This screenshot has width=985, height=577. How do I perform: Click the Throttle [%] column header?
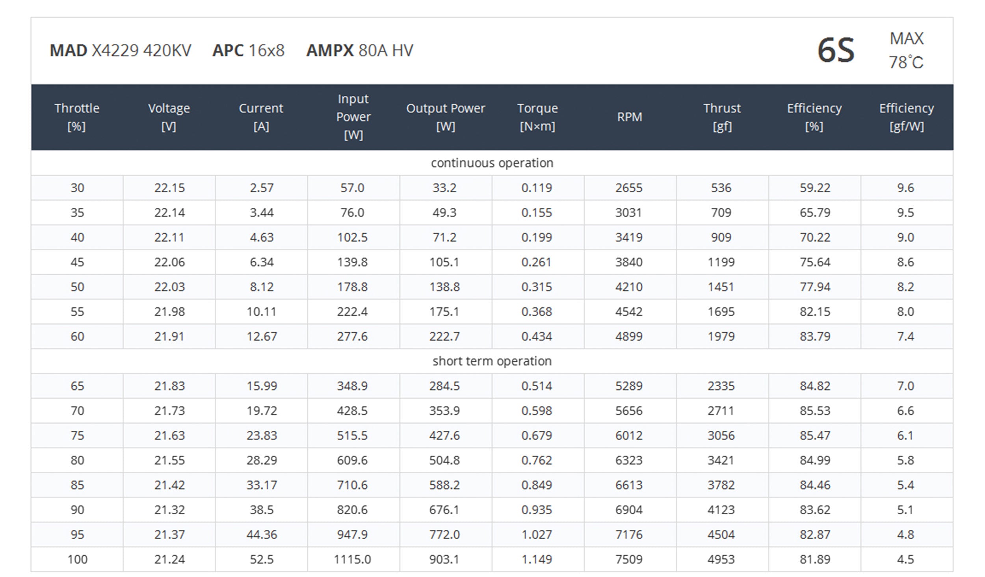click(x=77, y=117)
